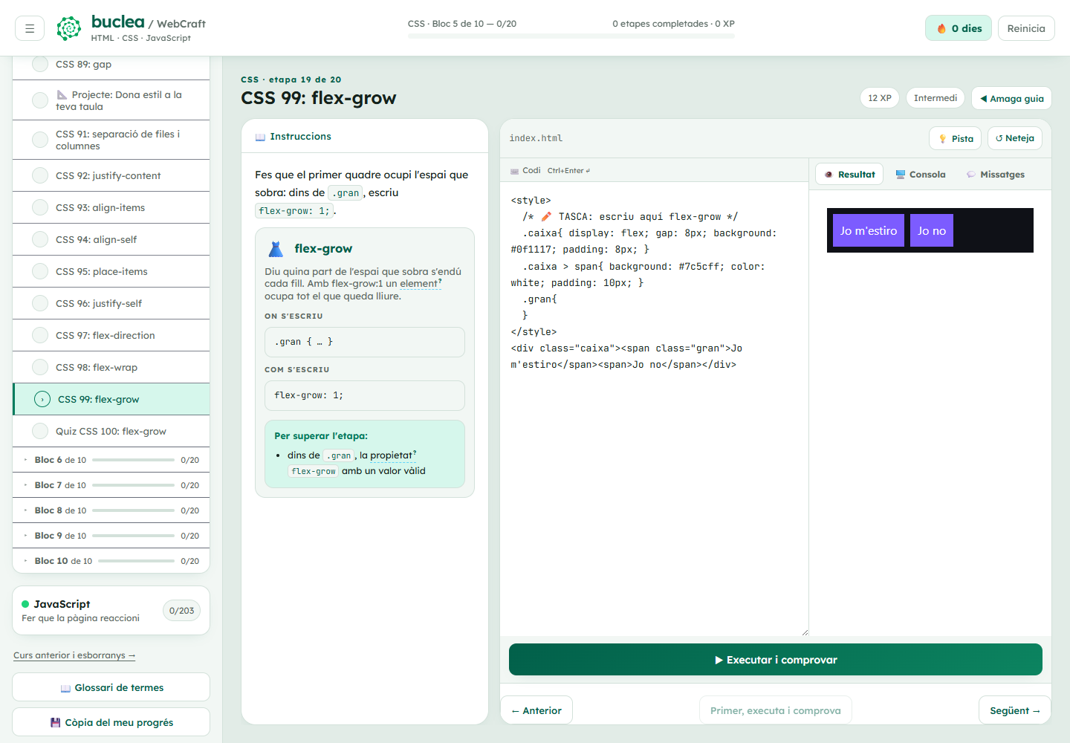The height and width of the screenshot is (743, 1070).
Task: Click the speech bubble icon in Missatges
Action: click(970, 175)
